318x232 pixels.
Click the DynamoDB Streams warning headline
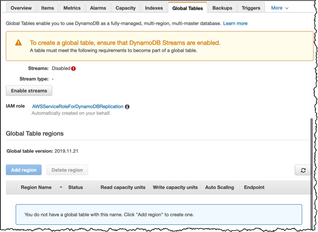click(x=125, y=43)
